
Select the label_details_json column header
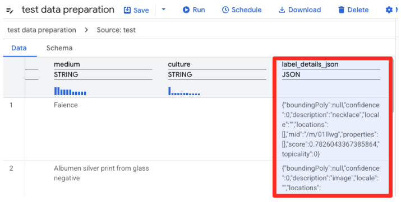tap(310, 64)
